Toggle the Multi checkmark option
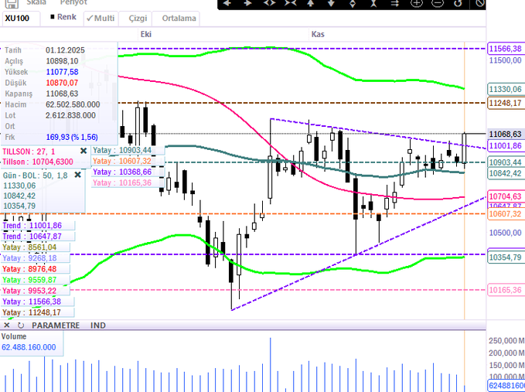 tap(101, 18)
